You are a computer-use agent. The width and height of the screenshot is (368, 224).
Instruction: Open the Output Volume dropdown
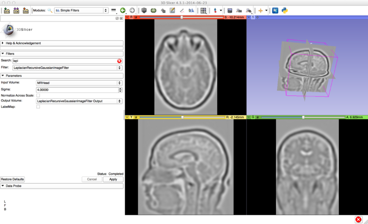[x=79, y=101]
